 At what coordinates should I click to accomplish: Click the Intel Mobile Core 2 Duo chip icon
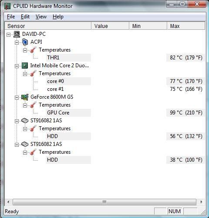(x=25, y=66)
